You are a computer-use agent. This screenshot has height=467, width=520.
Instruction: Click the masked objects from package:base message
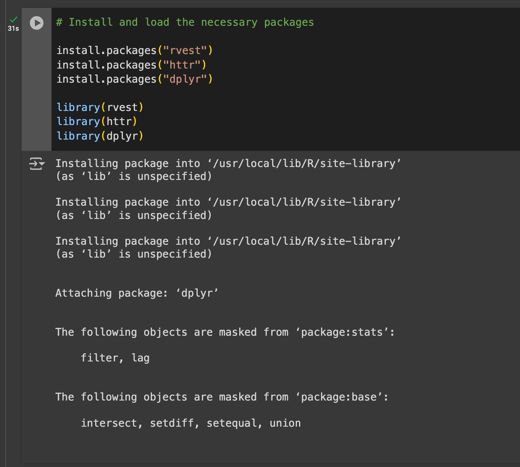tap(221, 397)
